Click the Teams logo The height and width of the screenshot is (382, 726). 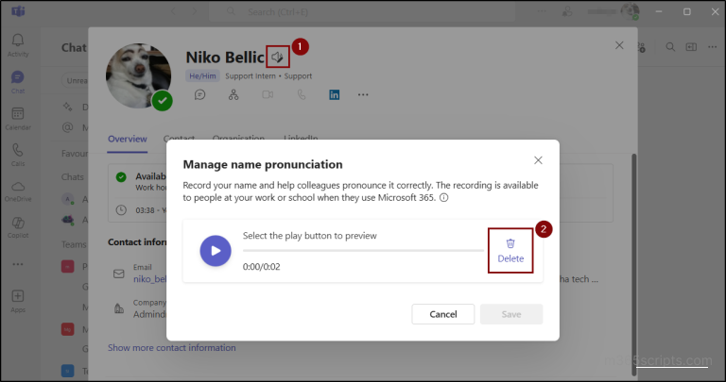coord(18,11)
